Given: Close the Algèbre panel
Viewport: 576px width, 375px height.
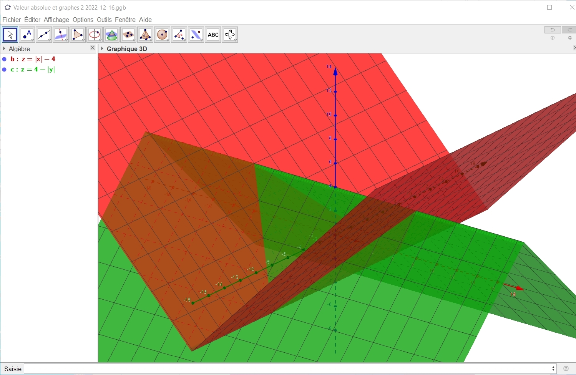Looking at the screenshot, I should (x=93, y=48).
